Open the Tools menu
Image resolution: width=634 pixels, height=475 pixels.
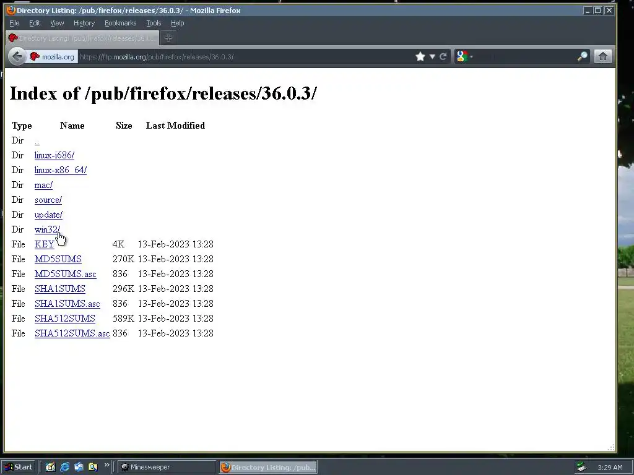point(154,23)
